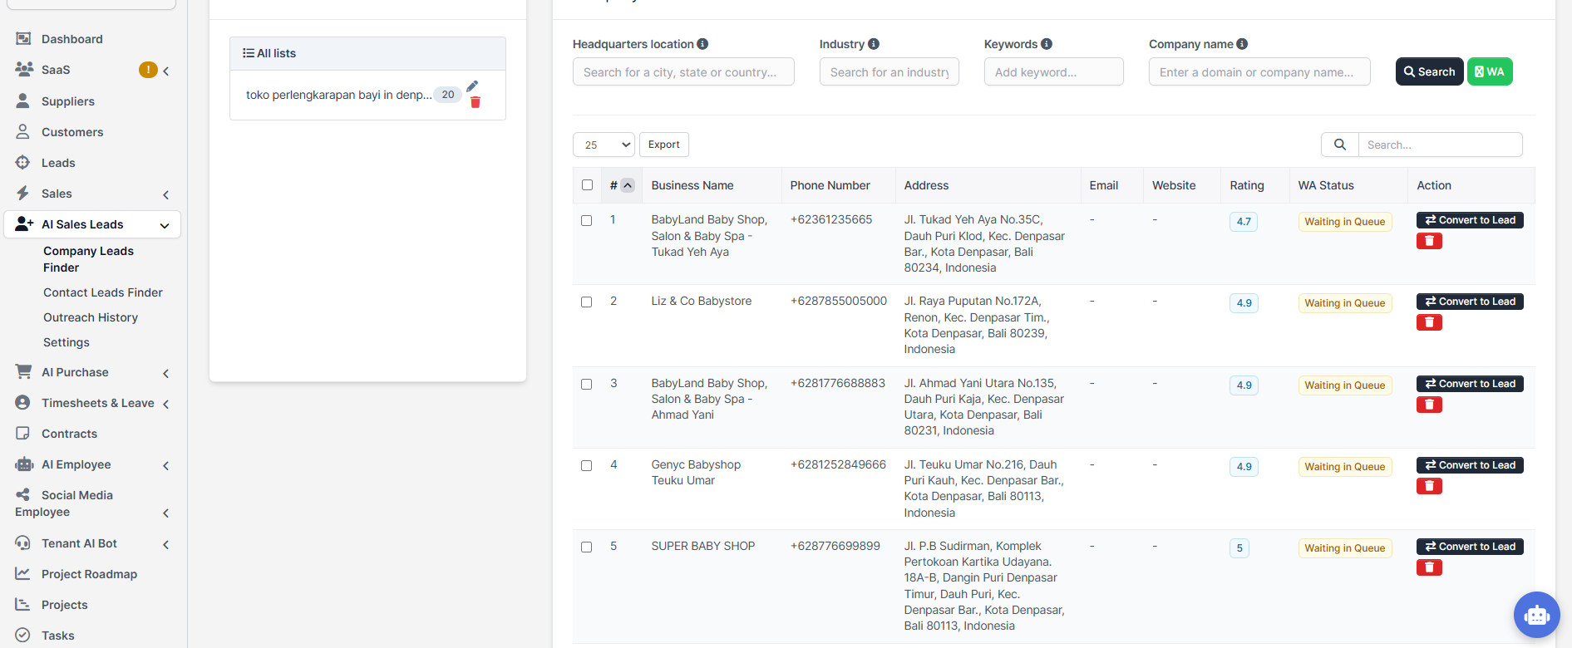Open the Timesheets & Leave menu item
The height and width of the screenshot is (648, 1572).
pyautogui.click(x=98, y=403)
